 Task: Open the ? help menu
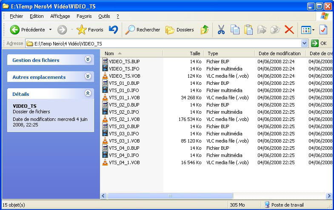(x=118, y=17)
